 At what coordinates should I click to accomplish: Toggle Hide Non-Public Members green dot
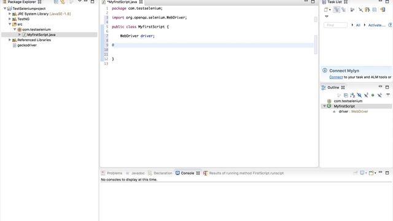[373, 95]
